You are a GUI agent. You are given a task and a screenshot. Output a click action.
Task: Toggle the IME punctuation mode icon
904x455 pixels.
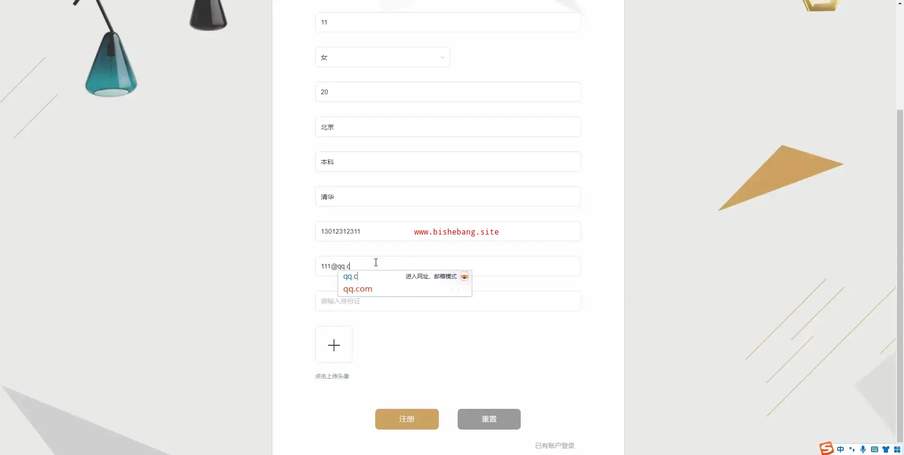(x=852, y=449)
